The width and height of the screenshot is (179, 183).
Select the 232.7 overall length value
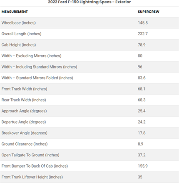143,34
